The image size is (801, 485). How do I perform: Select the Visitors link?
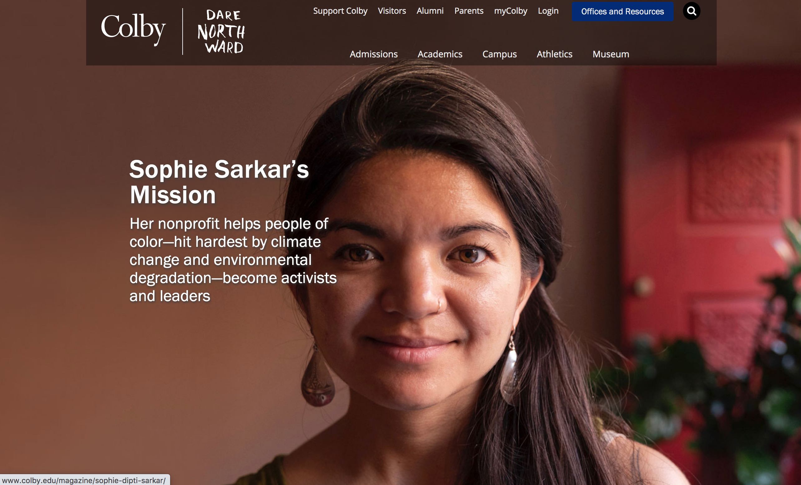click(x=392, y=11)
